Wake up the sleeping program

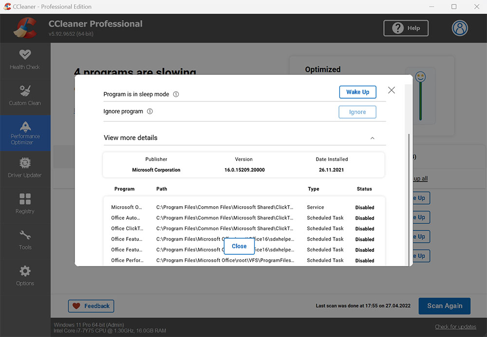(357, 92)
